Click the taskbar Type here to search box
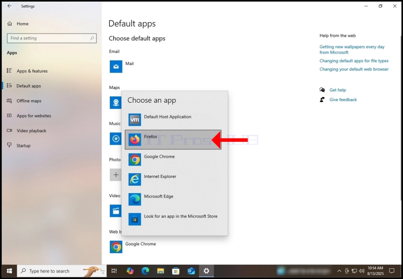 pyautogui.click(x=62, y=271)
